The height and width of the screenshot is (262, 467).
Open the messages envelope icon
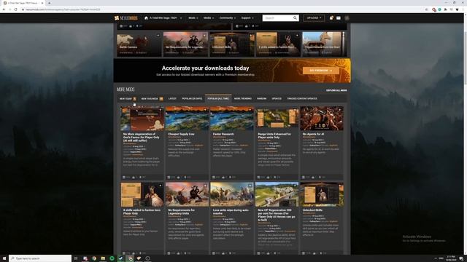339,18
